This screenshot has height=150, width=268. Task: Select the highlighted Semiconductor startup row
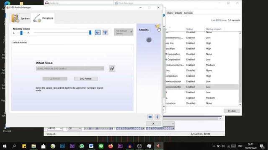(201, 87)
